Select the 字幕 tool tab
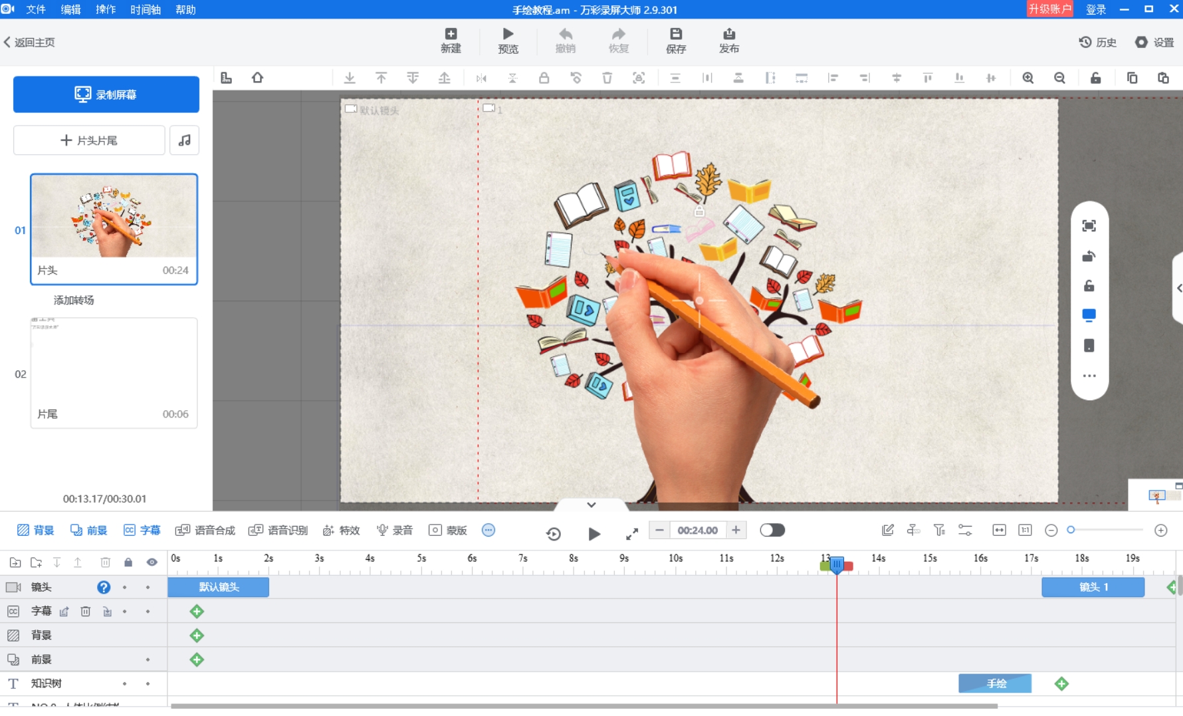This screenshot has height=716, width=1183. pyautogui.click(x=142, y=530)
